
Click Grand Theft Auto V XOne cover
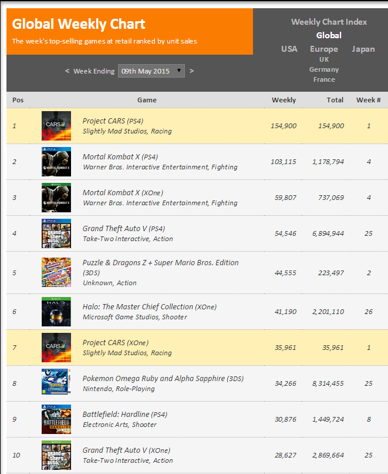coord(56,455)
